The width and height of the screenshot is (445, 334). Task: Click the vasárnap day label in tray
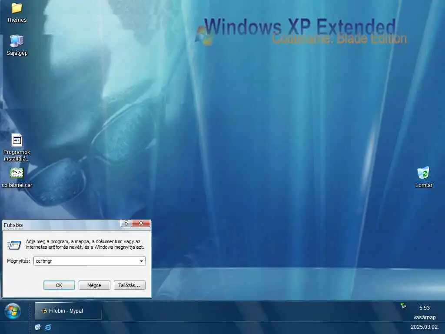(x=424, y=317)
